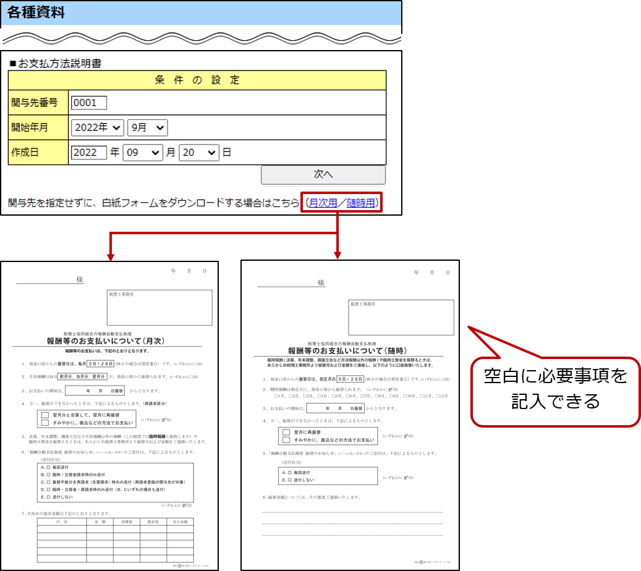Expand the 開始年月 year dropdown (2022年)
Image resolution: width=641 pixels, height=571 pixels.
tap(98, 128)
